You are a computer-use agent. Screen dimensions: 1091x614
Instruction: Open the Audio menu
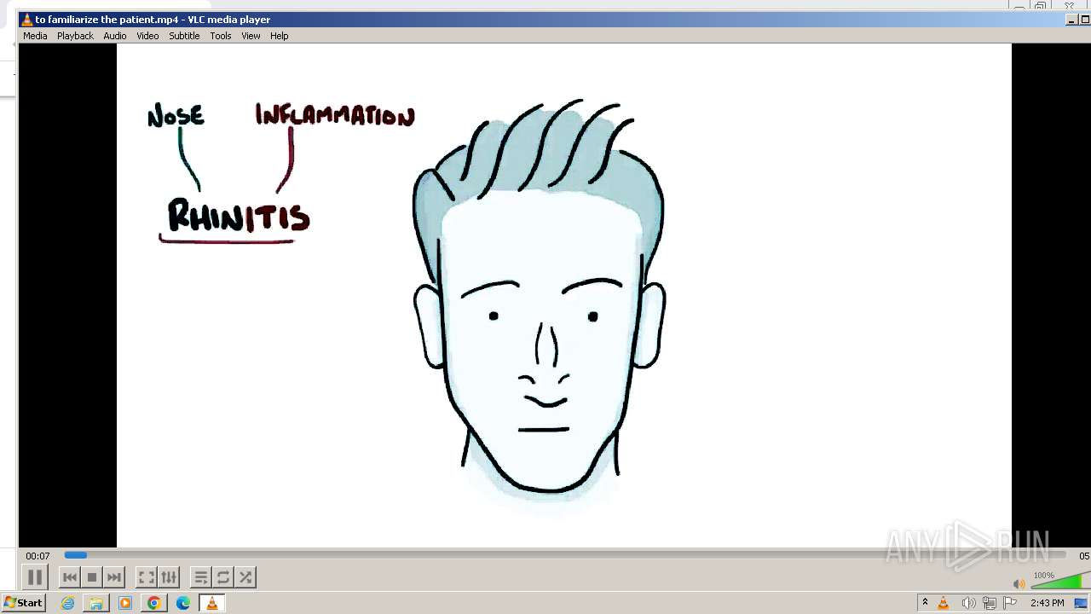115,36
